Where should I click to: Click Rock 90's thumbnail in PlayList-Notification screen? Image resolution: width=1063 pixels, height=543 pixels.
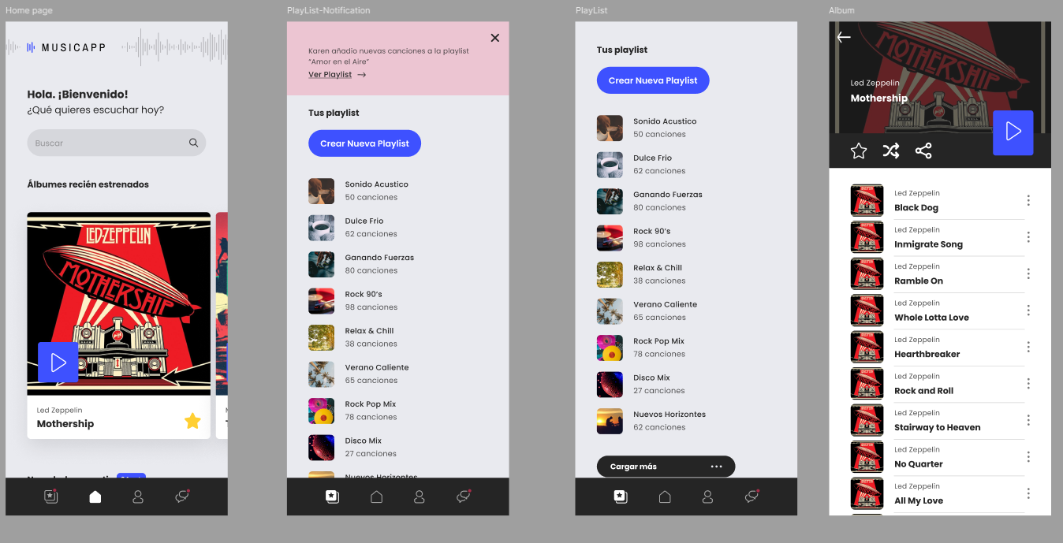coord(322,301)
